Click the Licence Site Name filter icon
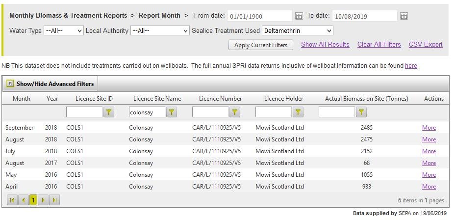 pos(172,112)
